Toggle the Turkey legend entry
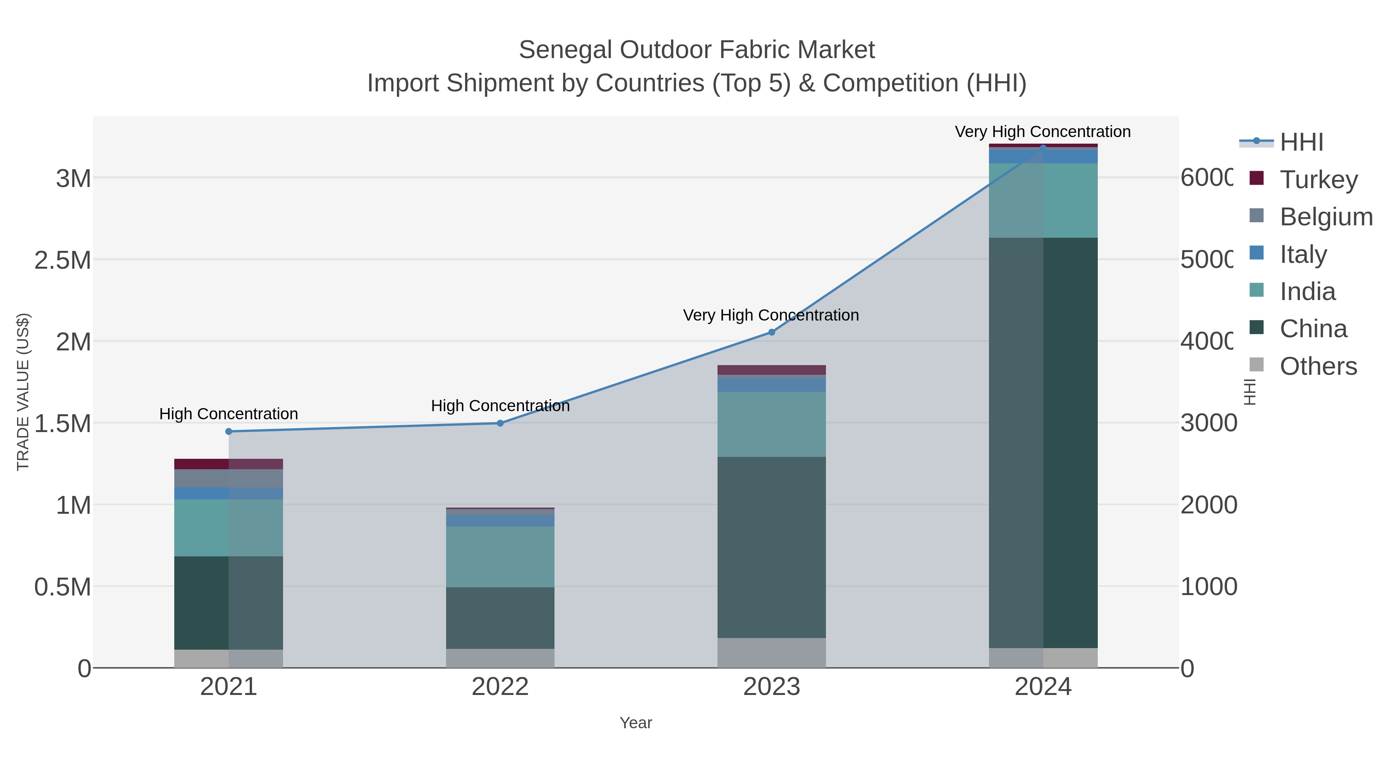 pyautogui.click(x=1304, y=179)
